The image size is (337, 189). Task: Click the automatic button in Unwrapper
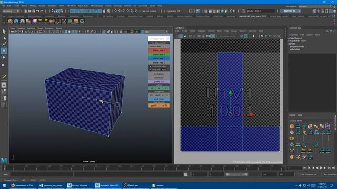click(159, 78)
